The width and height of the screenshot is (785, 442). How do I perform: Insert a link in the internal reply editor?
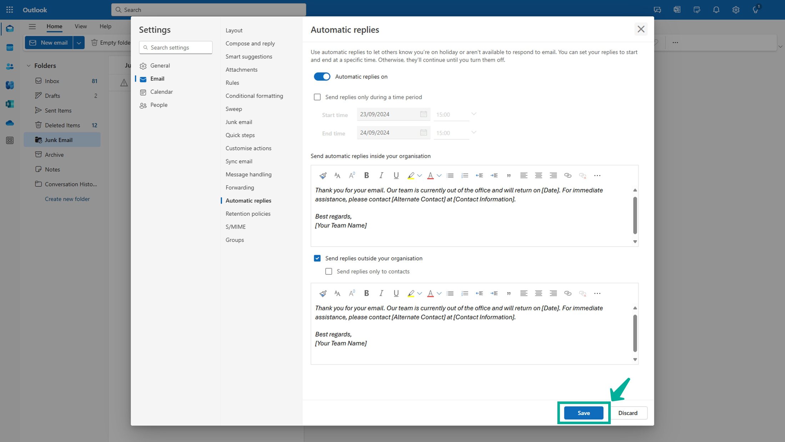tap(568, 175)
